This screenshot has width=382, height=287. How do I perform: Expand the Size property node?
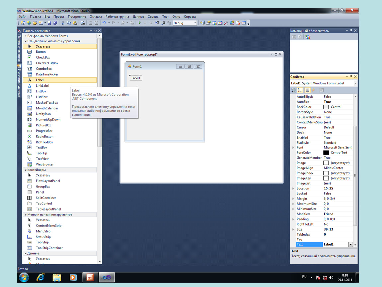[x=293, y=229]
